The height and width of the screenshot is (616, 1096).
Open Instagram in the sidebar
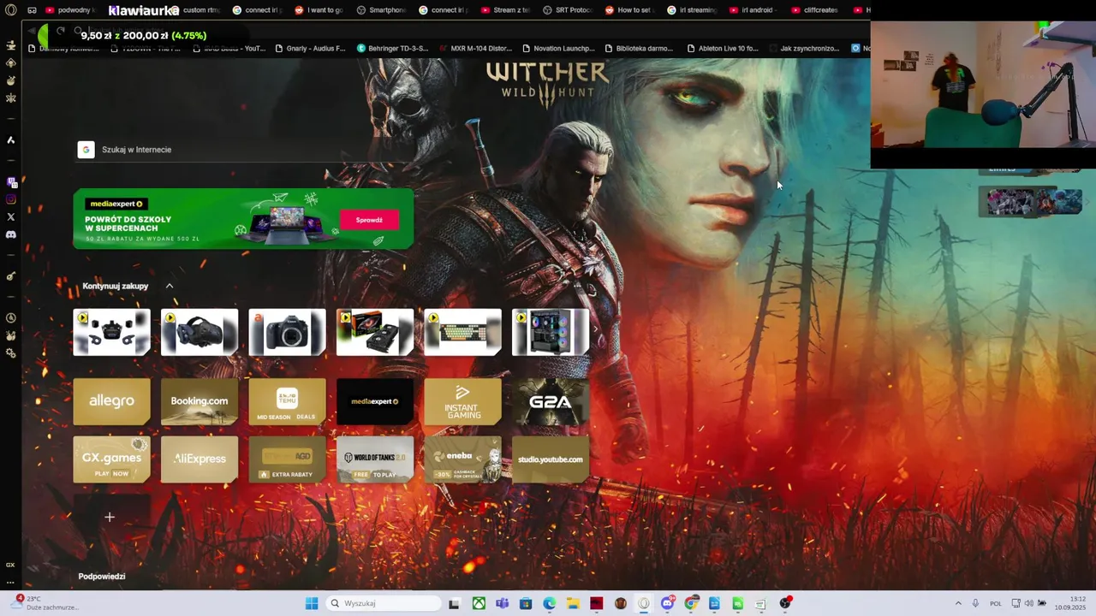coord(10,199)
